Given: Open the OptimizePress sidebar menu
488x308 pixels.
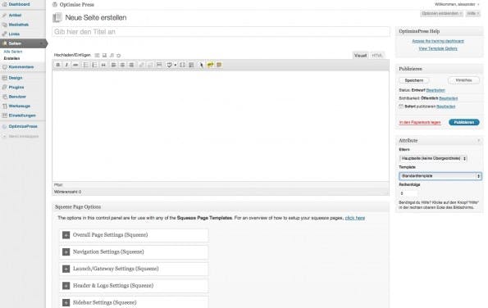Looking at the screenshot, I should pyautogui.click(x=23, y=126).
